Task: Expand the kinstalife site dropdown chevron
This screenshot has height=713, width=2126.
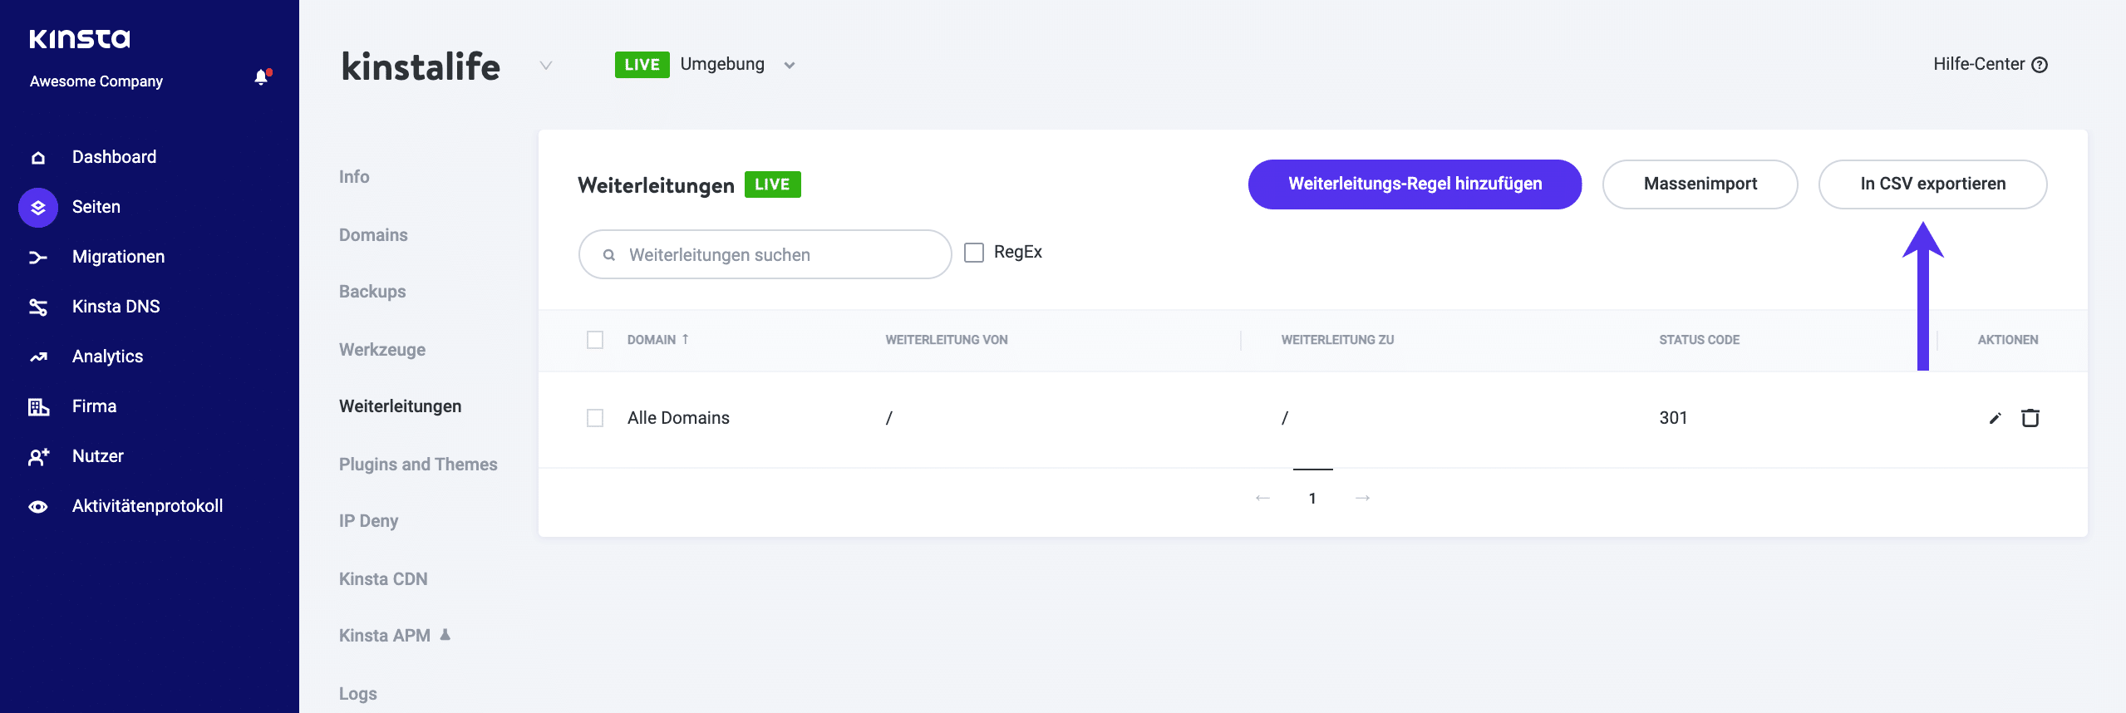Action: [x=546, y=66]
